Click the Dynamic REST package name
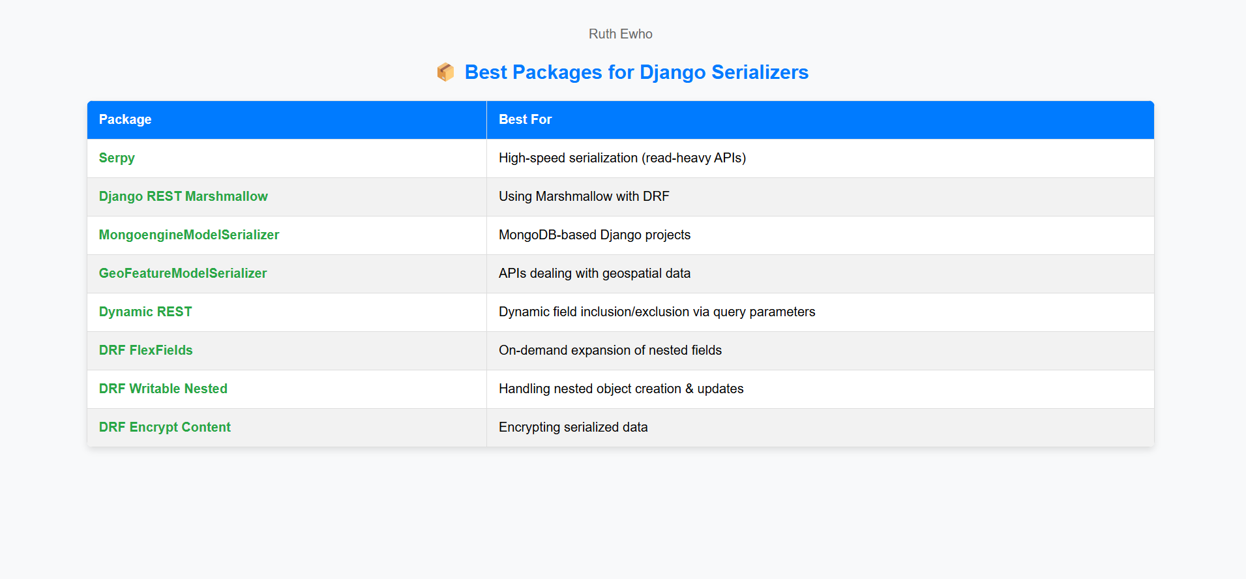This screenshot has height=579, width=1246. click(145, 312)
